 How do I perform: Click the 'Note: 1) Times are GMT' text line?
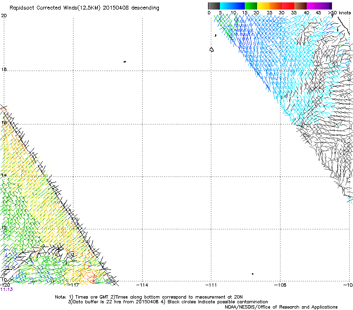149,297
